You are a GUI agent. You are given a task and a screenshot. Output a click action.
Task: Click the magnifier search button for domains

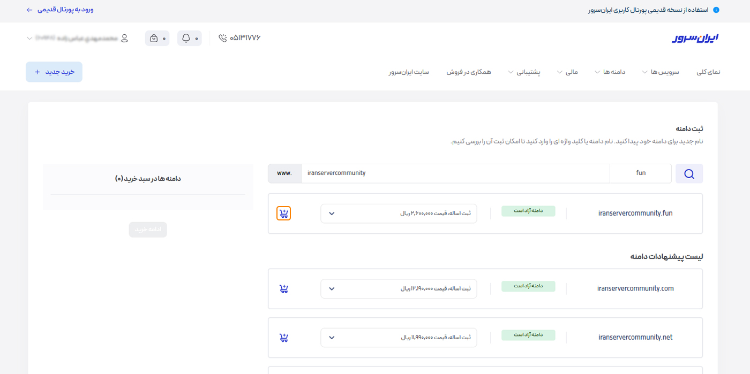pos(689,174)
